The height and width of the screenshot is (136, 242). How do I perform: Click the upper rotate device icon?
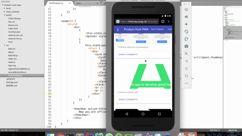[x=186, y=32]
